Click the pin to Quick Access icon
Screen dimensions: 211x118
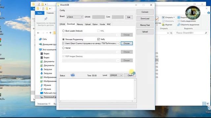46,19
